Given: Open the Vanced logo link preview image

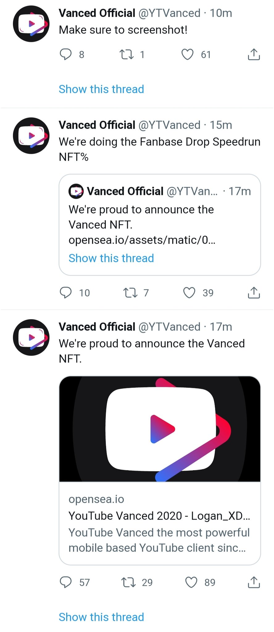Looking at the screenshot, I should tap(160, 429).
